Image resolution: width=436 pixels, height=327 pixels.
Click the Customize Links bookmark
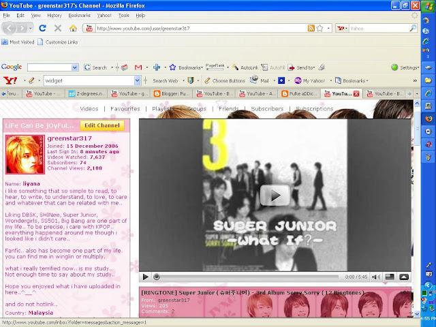tap(58, 42)
